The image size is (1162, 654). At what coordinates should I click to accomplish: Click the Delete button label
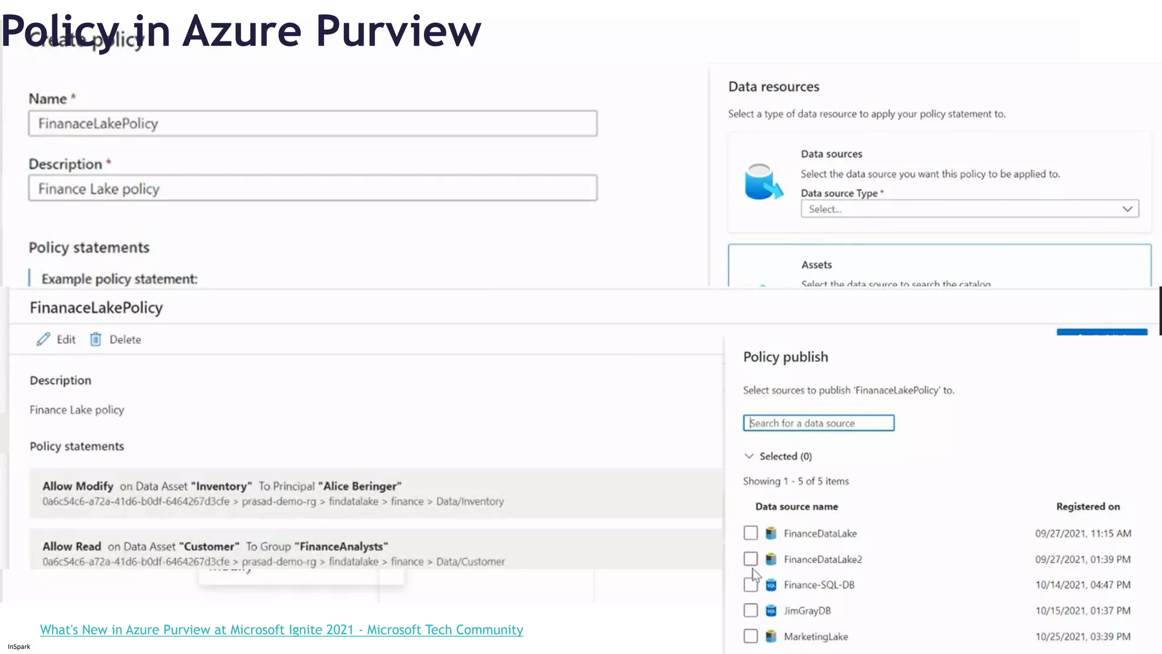[125, 339]
